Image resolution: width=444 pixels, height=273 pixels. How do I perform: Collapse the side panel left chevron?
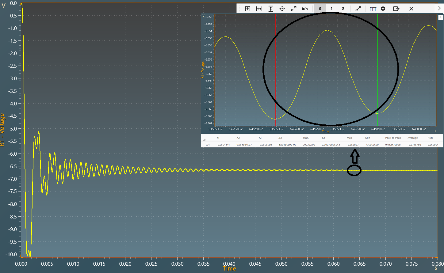click(441, 17)
